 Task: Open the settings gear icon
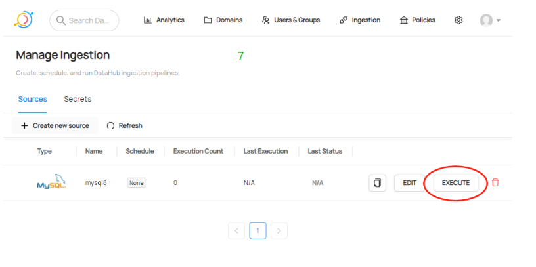[458, 20]
